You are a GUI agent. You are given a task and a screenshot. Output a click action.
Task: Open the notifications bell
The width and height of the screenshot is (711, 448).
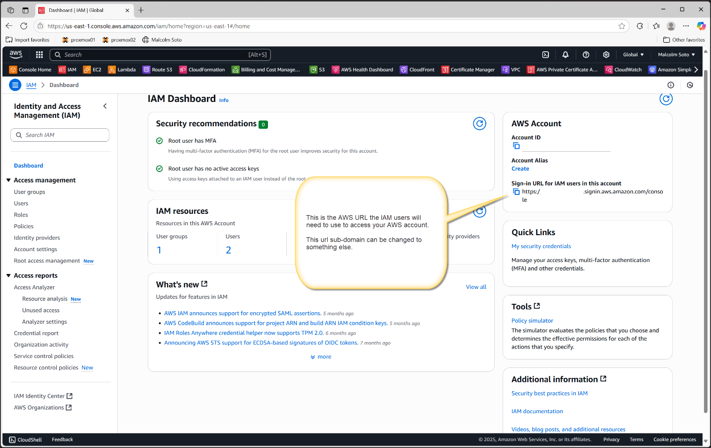pyautogui.click(x=565, y=55)
